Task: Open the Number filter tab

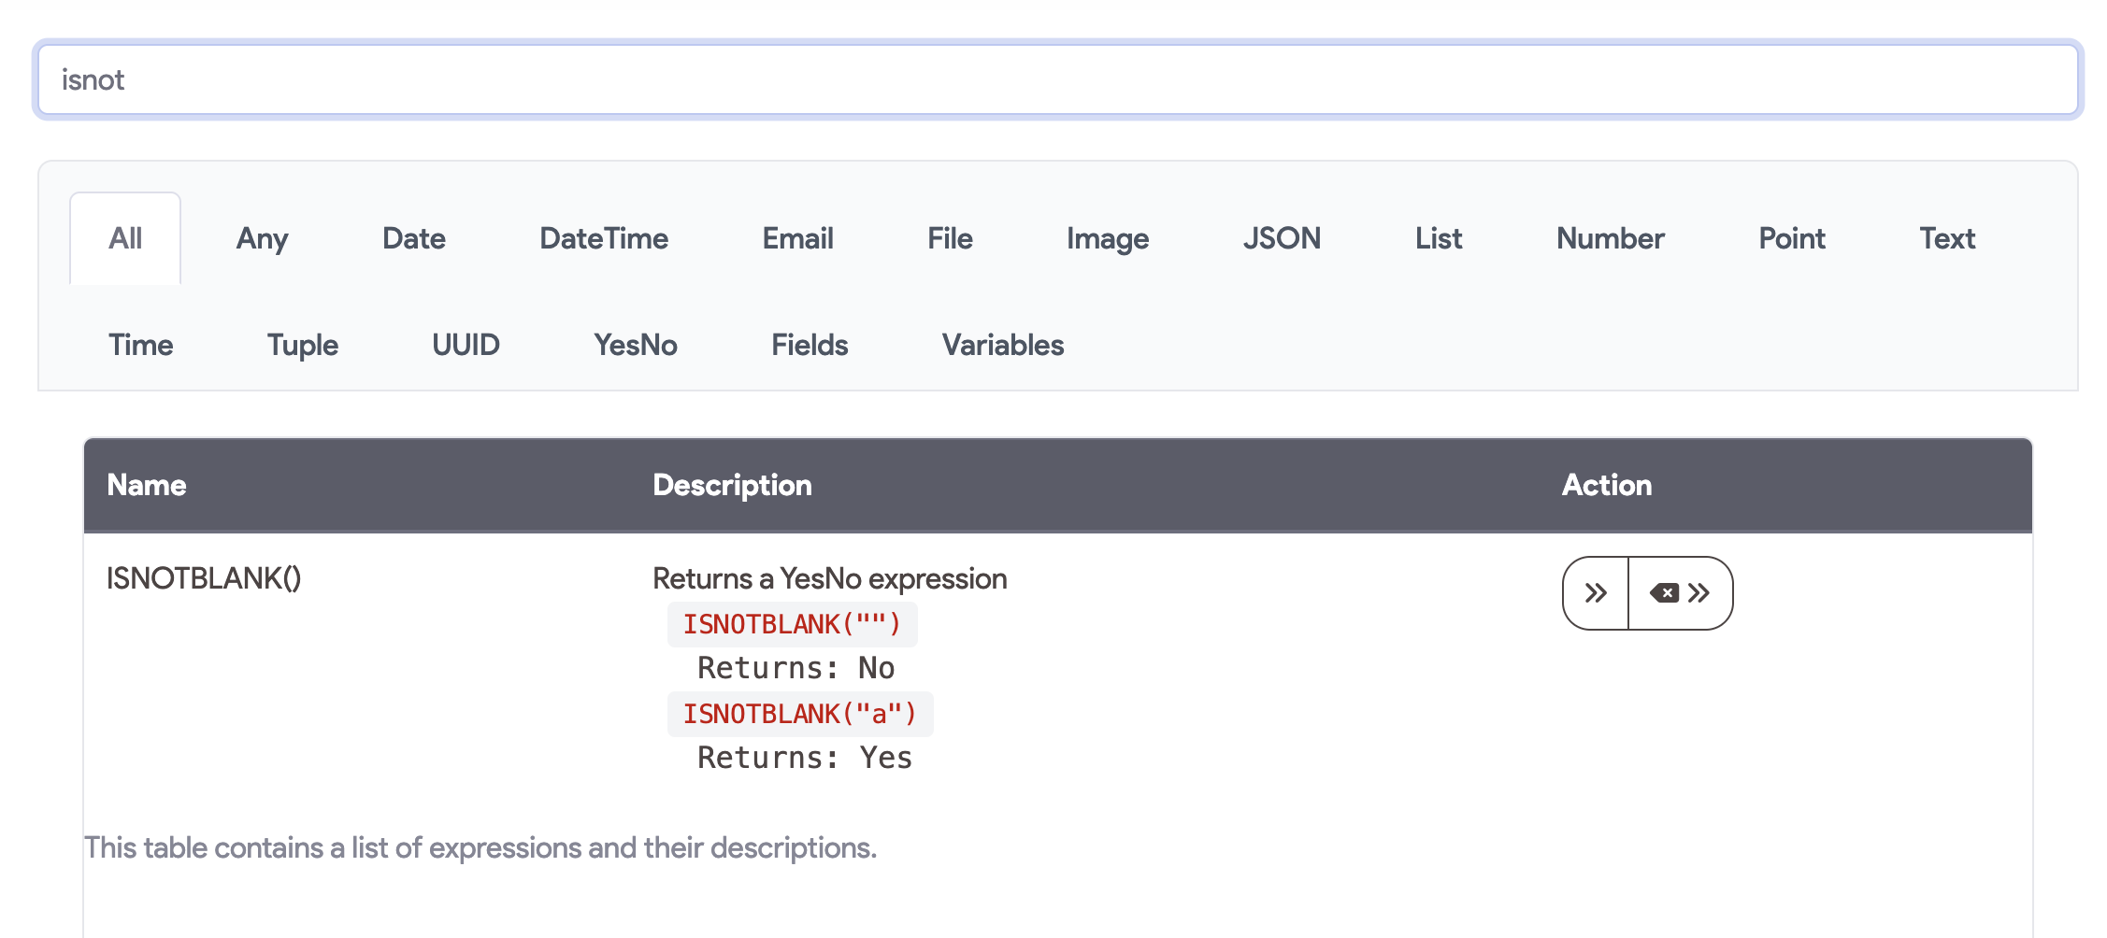Action: point(1610,238)
